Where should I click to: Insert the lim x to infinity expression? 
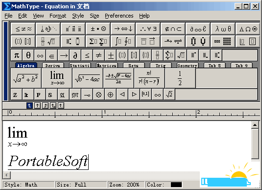point(57,78)
